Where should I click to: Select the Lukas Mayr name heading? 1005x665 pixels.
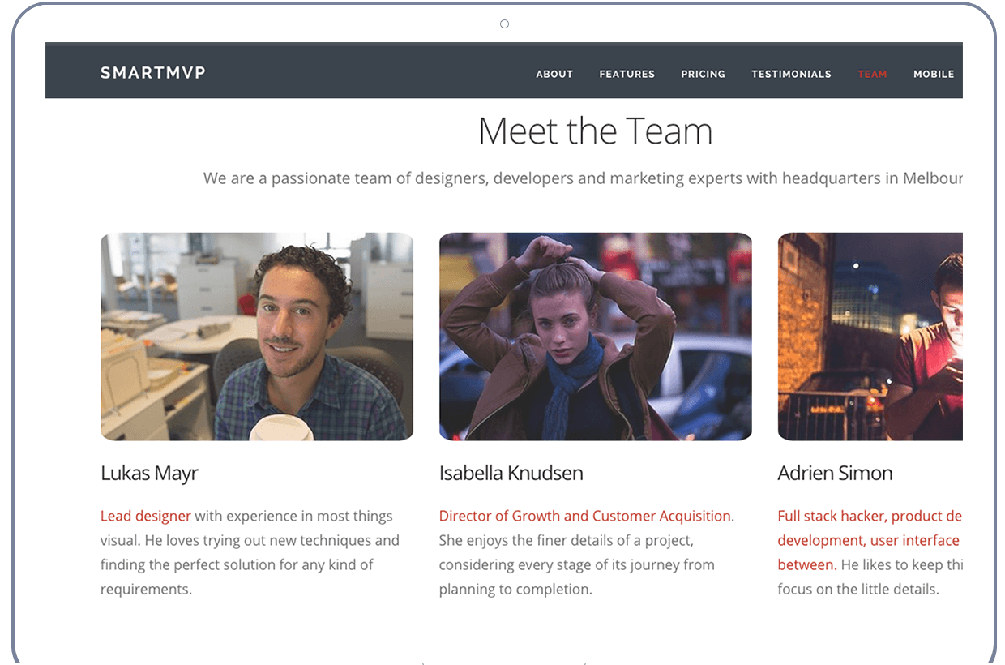click(149, 474)
